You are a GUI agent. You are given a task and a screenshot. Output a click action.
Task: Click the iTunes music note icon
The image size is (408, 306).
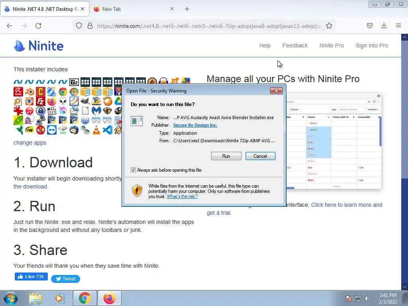29,111
